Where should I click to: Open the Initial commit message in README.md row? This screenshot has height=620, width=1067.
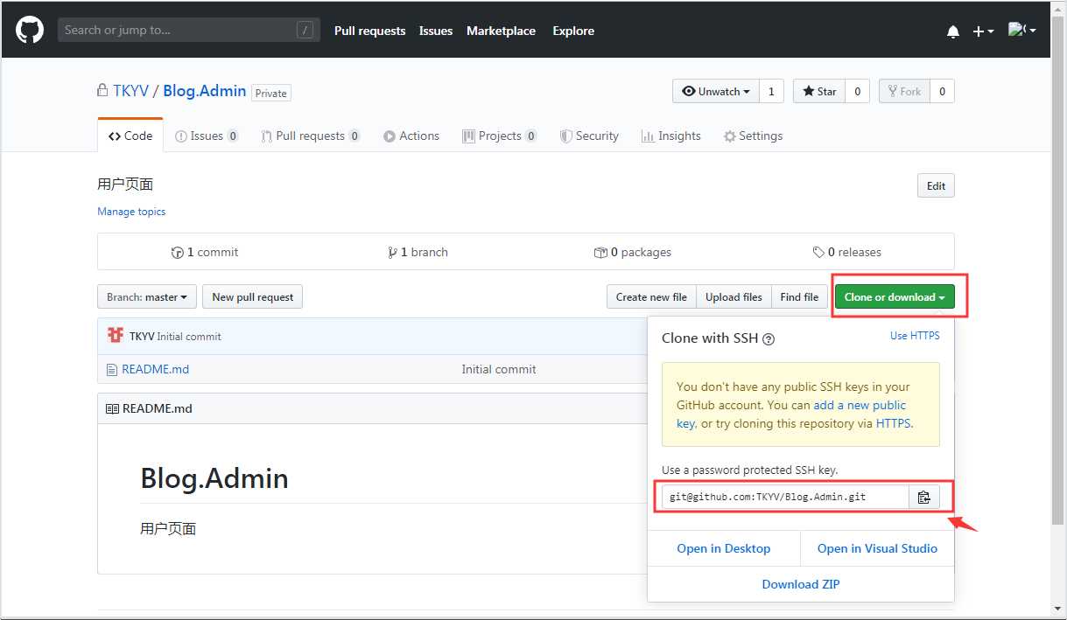[x=499, y=369]
